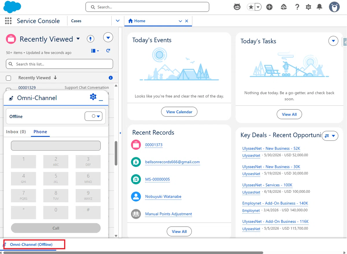Open the App Launcher grid

[8, 21]
